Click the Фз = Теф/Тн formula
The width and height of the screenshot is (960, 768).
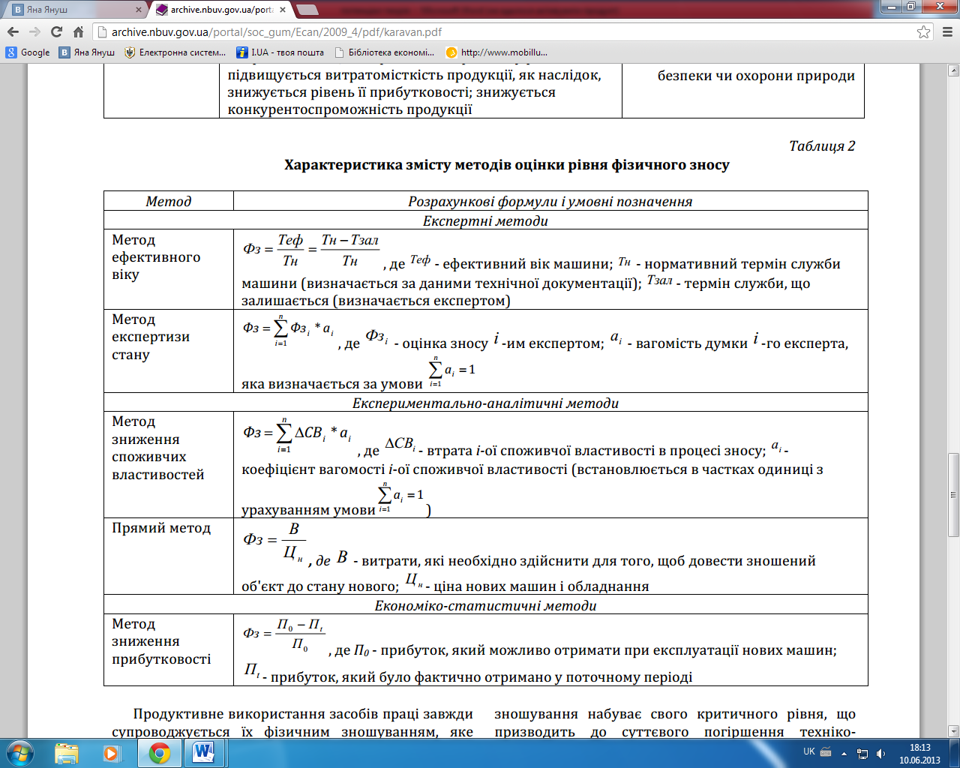(x=310, y=250)
